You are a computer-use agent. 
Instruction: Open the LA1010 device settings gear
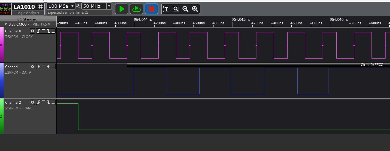(x=41, y=7)
